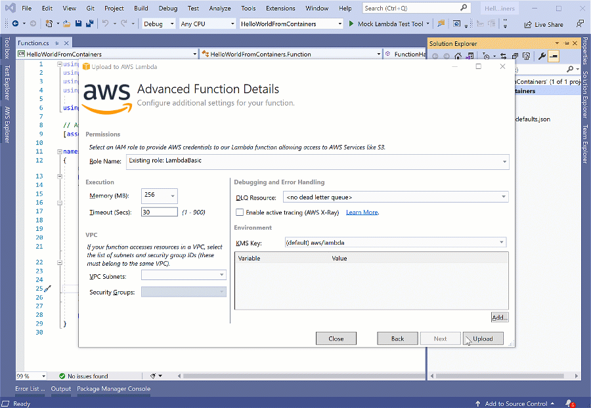Open the Mock Lambda Test Tool arrow
The width and height of the screenshot is (591, 408).
point(427,24)
